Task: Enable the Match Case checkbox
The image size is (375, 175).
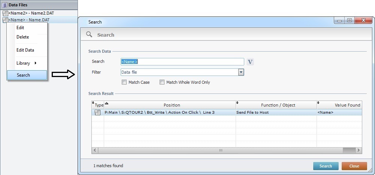Action: coord(124,82)
